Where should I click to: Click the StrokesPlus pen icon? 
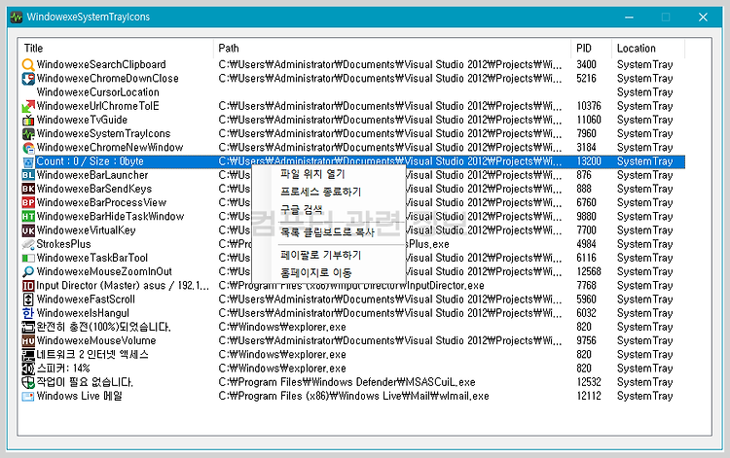point(28,244)
